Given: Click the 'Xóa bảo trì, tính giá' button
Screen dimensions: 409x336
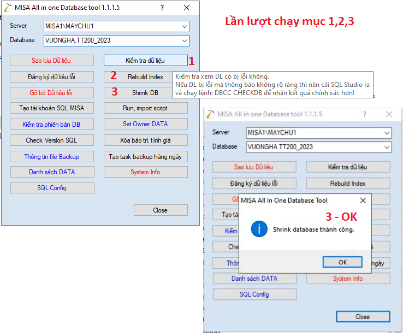Looking at the screenshot, I should (x=145, y=140).
